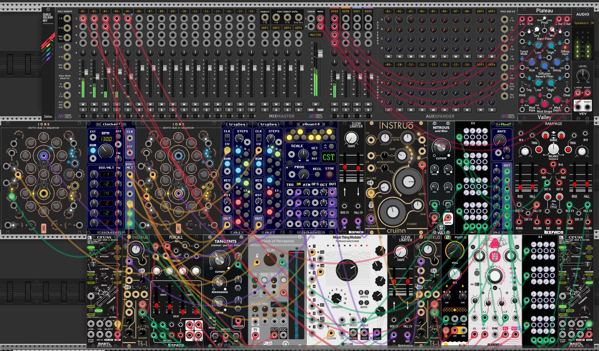Click the Plateau R Out jack

click(568, 19)
